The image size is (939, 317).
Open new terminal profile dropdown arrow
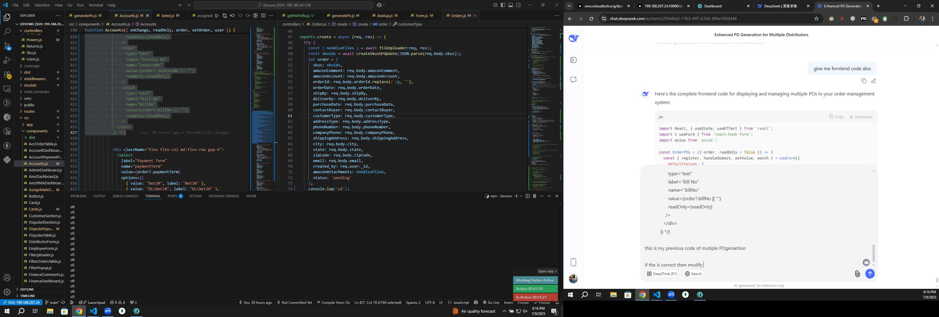click(521, 196)
